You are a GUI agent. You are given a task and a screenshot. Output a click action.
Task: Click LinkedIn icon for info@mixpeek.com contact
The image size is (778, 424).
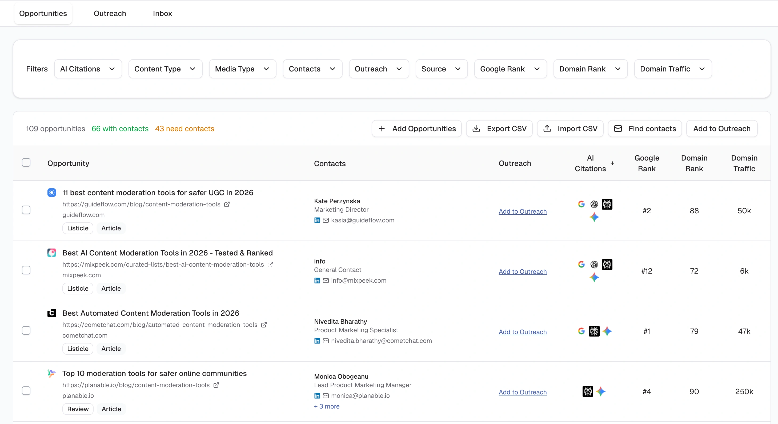[317, 281]
